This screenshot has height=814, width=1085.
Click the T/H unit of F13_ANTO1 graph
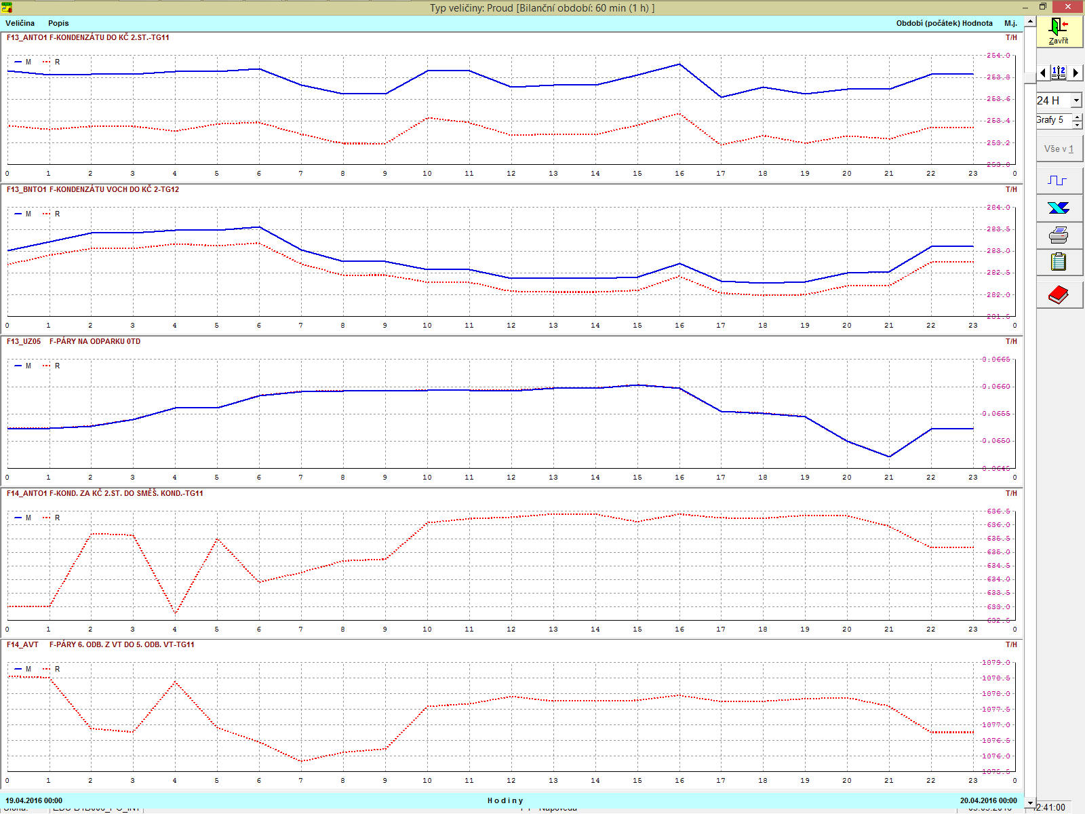(1011, 37)
